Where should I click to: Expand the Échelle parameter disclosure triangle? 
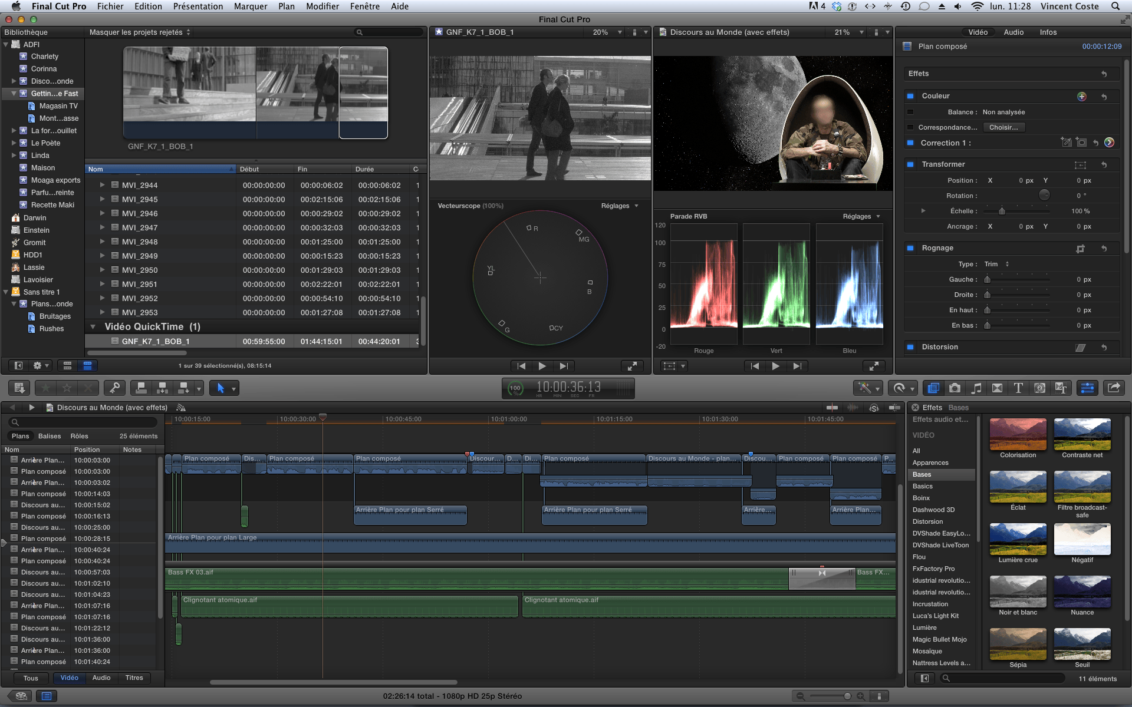[923, 211]
